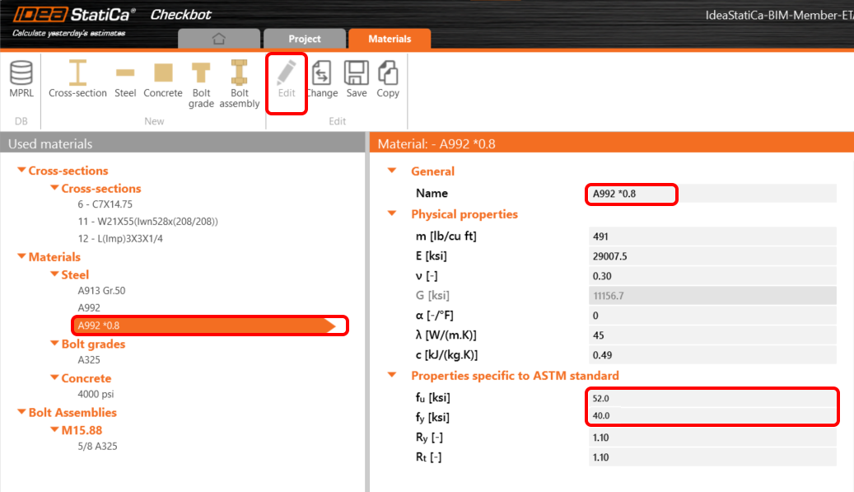Collapse the M15.88 subgroup
The image size is (854, 492).
coord(54,429)
